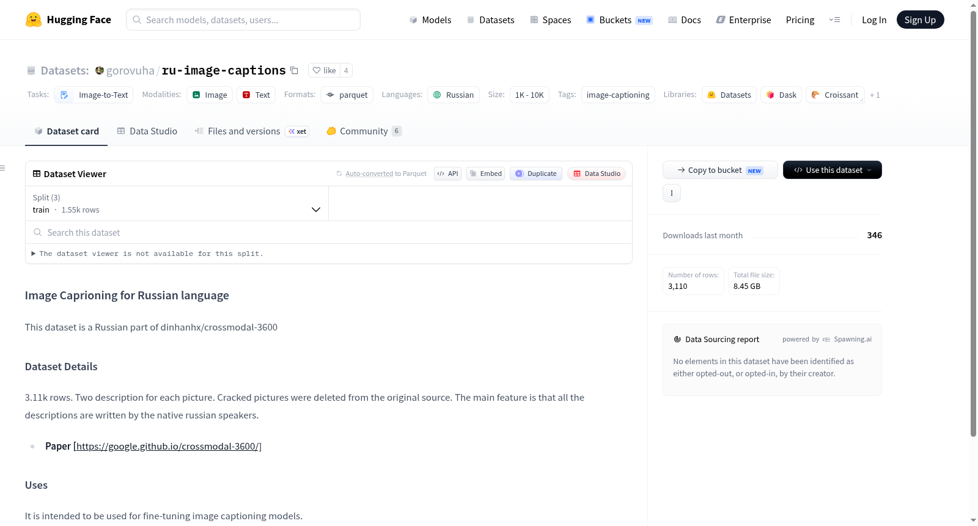Viewport: 978px width, 526px height.
Task: Open the Models nav item
Action: (x=430, y=20)
